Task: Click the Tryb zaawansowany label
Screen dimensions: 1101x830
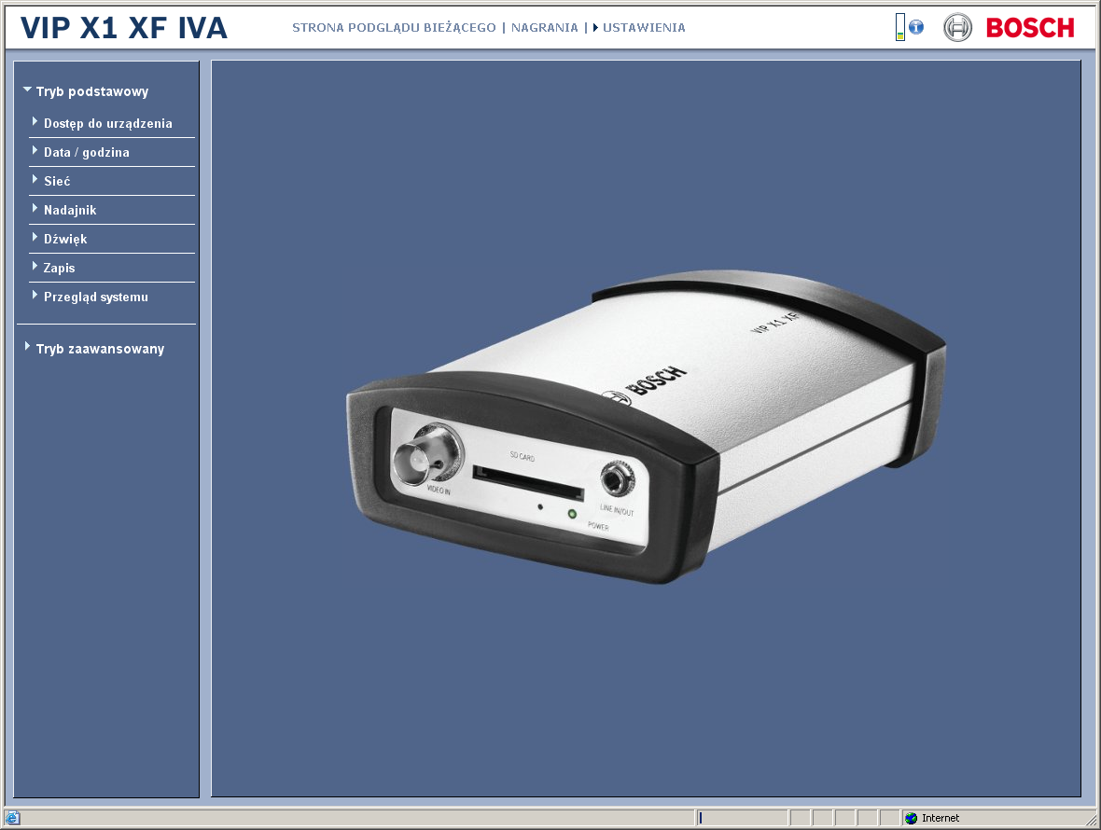Action: [101, 349]
